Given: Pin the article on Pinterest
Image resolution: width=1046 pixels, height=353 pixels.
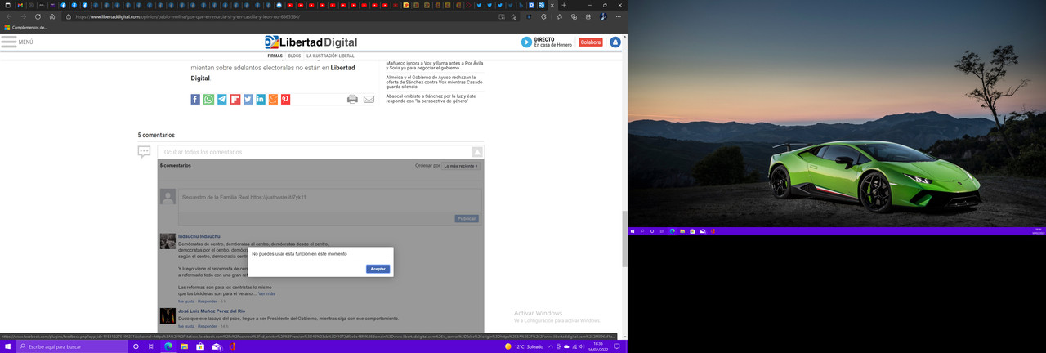Looking at the screenshot, I should [285, 99].
